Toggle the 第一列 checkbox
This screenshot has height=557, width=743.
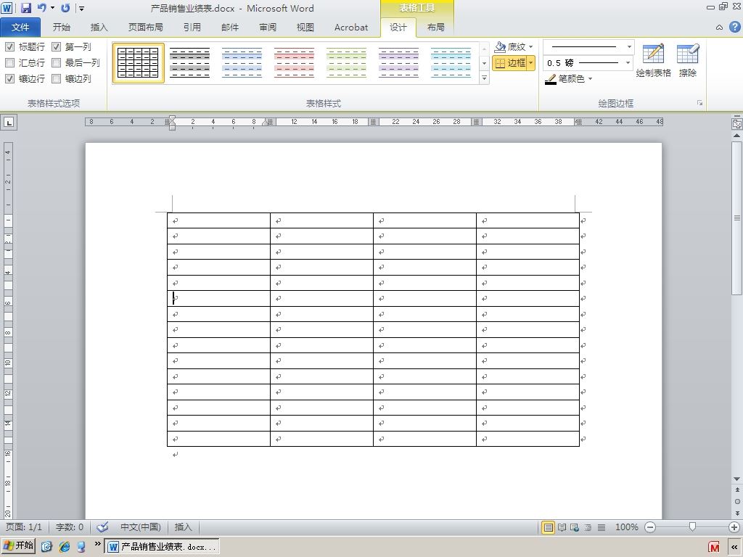pyautogui.click(x=57, y=47)
